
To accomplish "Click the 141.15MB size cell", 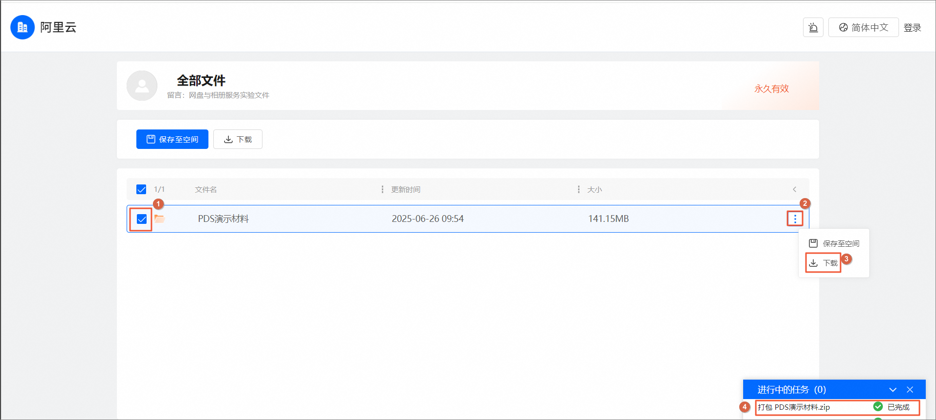I will (608, 219).
